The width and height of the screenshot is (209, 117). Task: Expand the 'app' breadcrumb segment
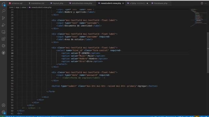tap(17, 7)
